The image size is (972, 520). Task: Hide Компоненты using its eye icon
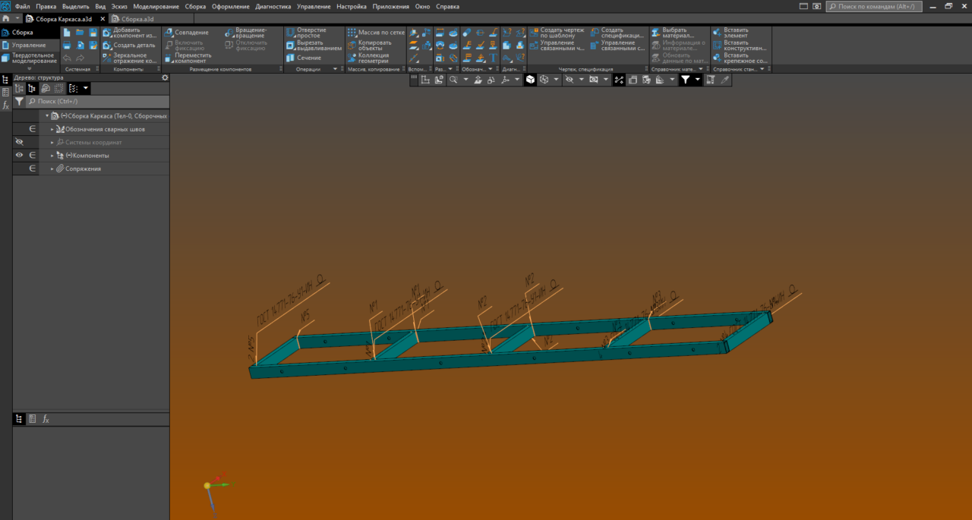[20, 155]
